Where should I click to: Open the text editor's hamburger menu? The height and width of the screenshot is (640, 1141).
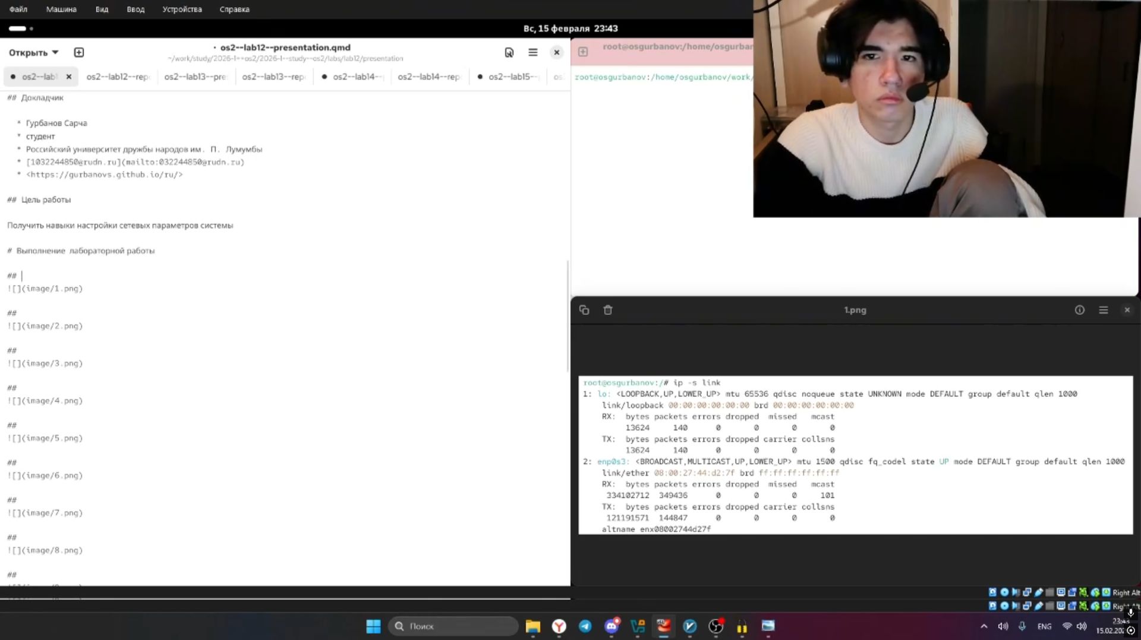[533, 52]
